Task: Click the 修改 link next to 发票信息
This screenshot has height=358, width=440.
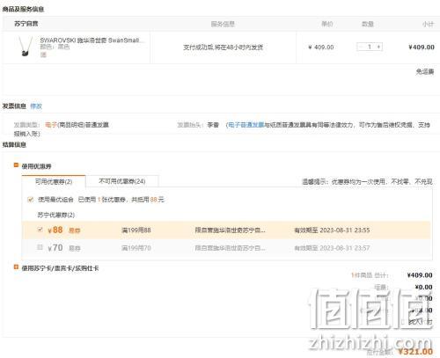Action: click(36, 106)
